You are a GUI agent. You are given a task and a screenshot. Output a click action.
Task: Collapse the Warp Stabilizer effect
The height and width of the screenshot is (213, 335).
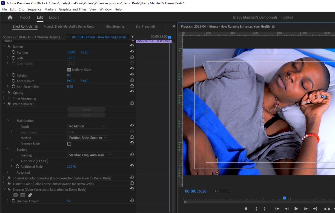pos(4,104)
